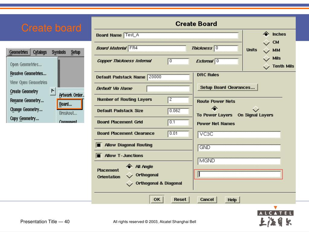The image size is (309, 232).
Task: Edit the Board Name field
Action: tap(181, 35)
